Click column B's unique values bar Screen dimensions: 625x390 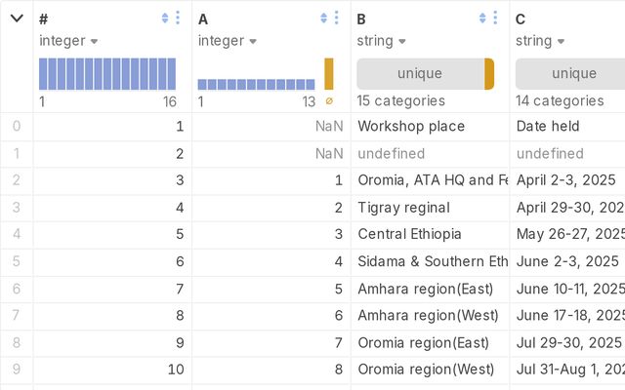(x=420, y=74)
